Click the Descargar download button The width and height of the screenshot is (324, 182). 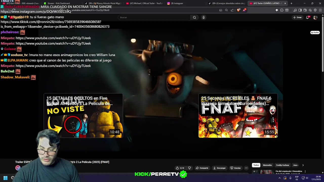click(x=219, y=168)
